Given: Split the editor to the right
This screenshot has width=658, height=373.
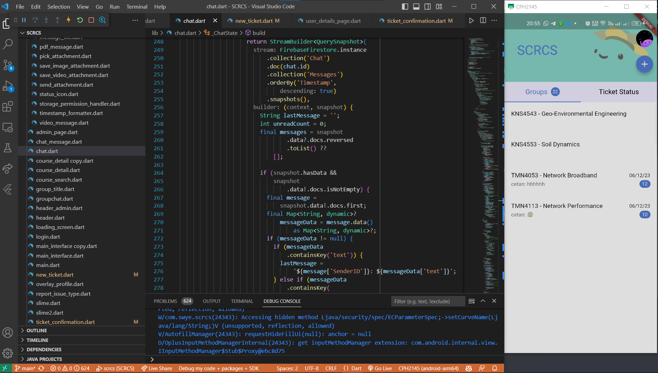Looking at the screenshot, I should pos(483,20).
